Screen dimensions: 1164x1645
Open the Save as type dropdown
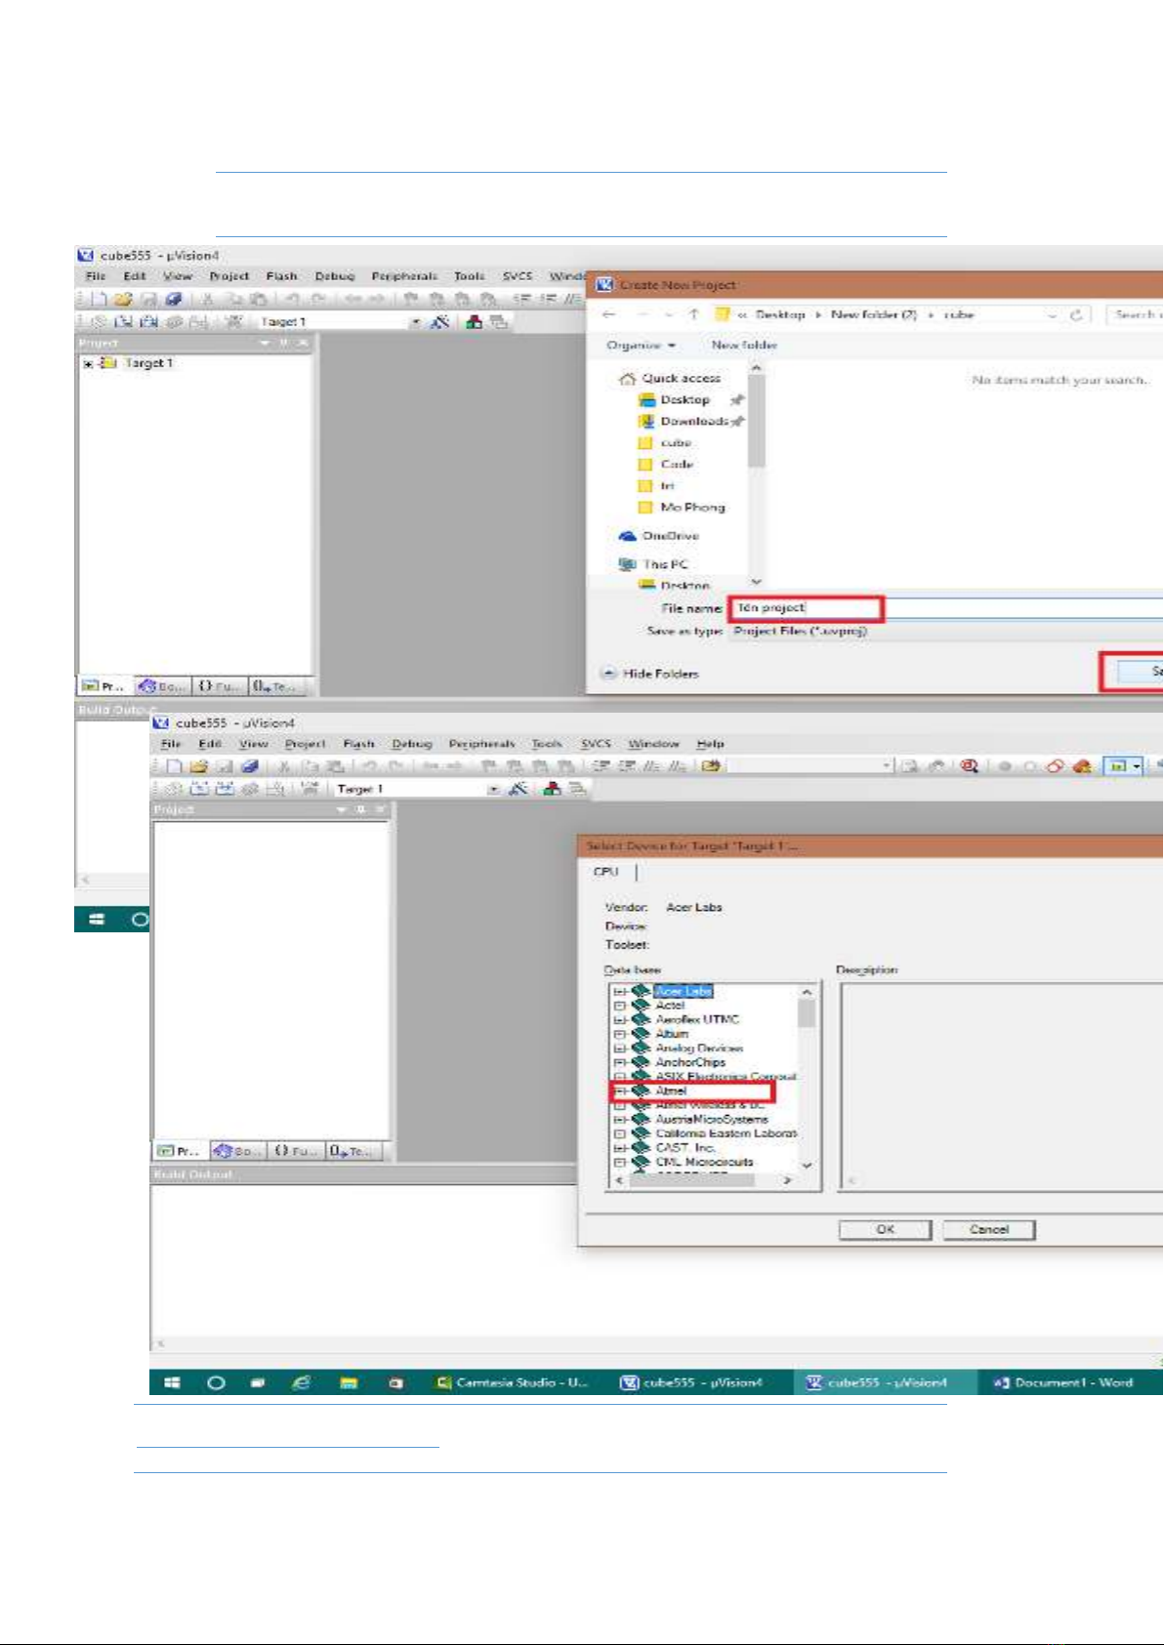coord(947,632)
